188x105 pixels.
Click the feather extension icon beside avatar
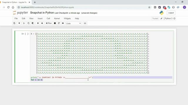coord(178,7)
